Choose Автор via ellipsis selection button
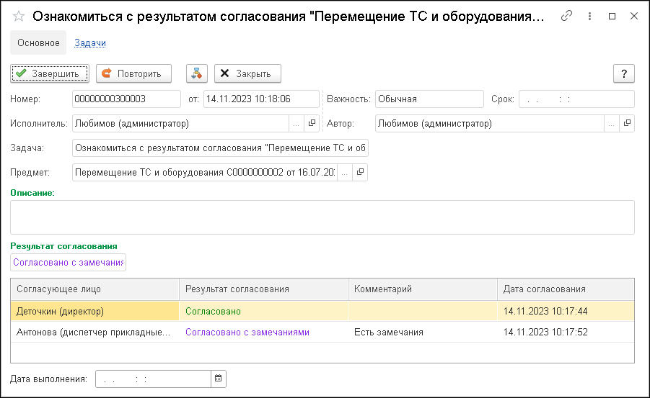650x398 pixels. point(612,123)
